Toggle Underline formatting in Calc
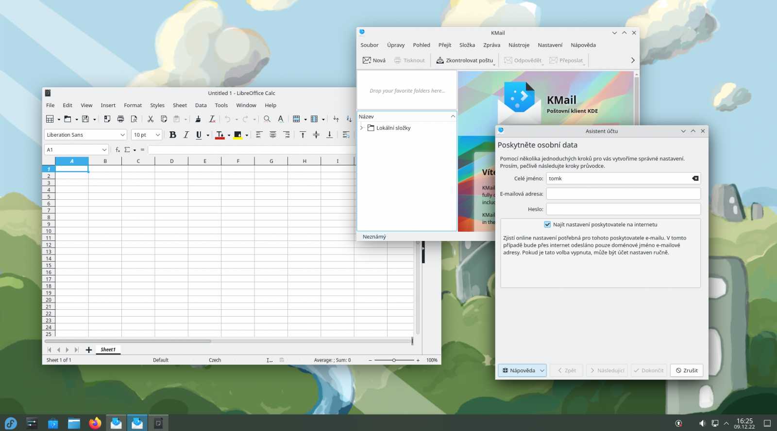Image resolution: width=777 pixels, height=431 pixels. click(199, 135)
